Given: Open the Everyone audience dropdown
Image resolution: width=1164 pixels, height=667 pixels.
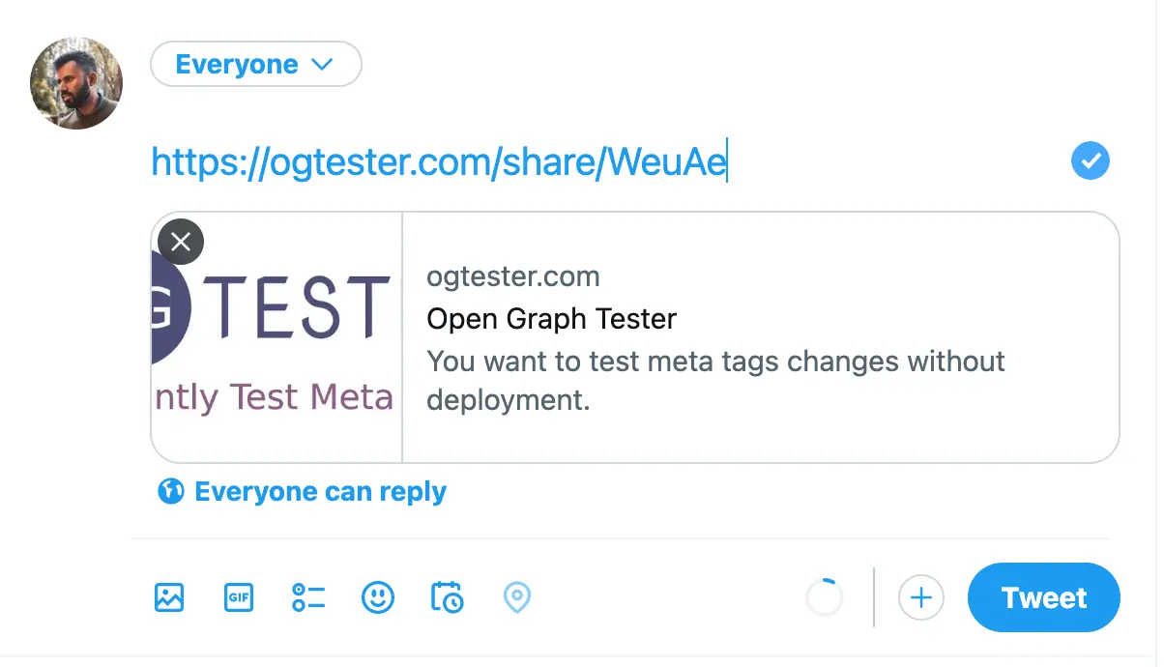Looking at the screenshot, I should click(x=255, y=65).
